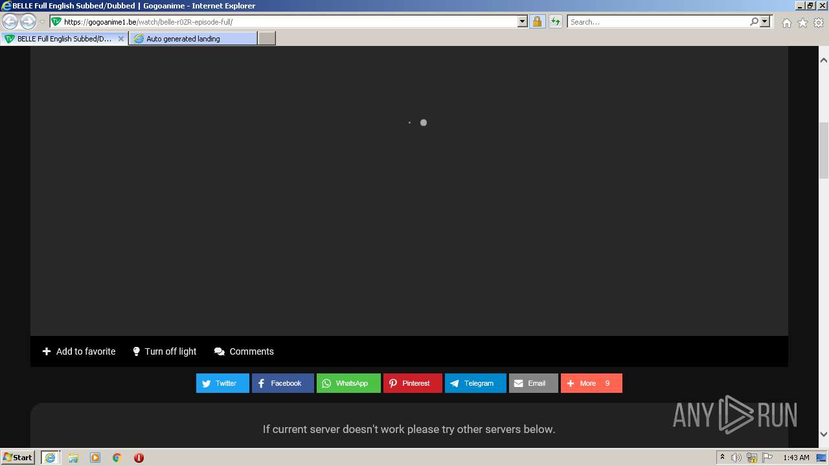This screenshot has width=829, height=466.
Task: Open a new blank tab
Action: pos(267,39)
